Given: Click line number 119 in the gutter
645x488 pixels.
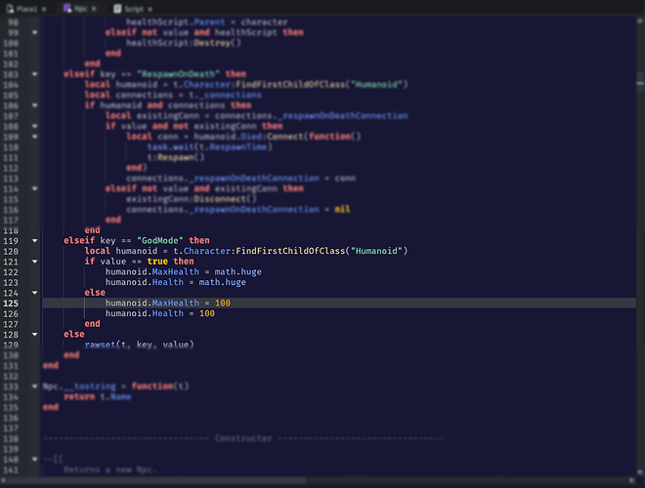Looking at the screenshot, I should [x=11, y=241].
